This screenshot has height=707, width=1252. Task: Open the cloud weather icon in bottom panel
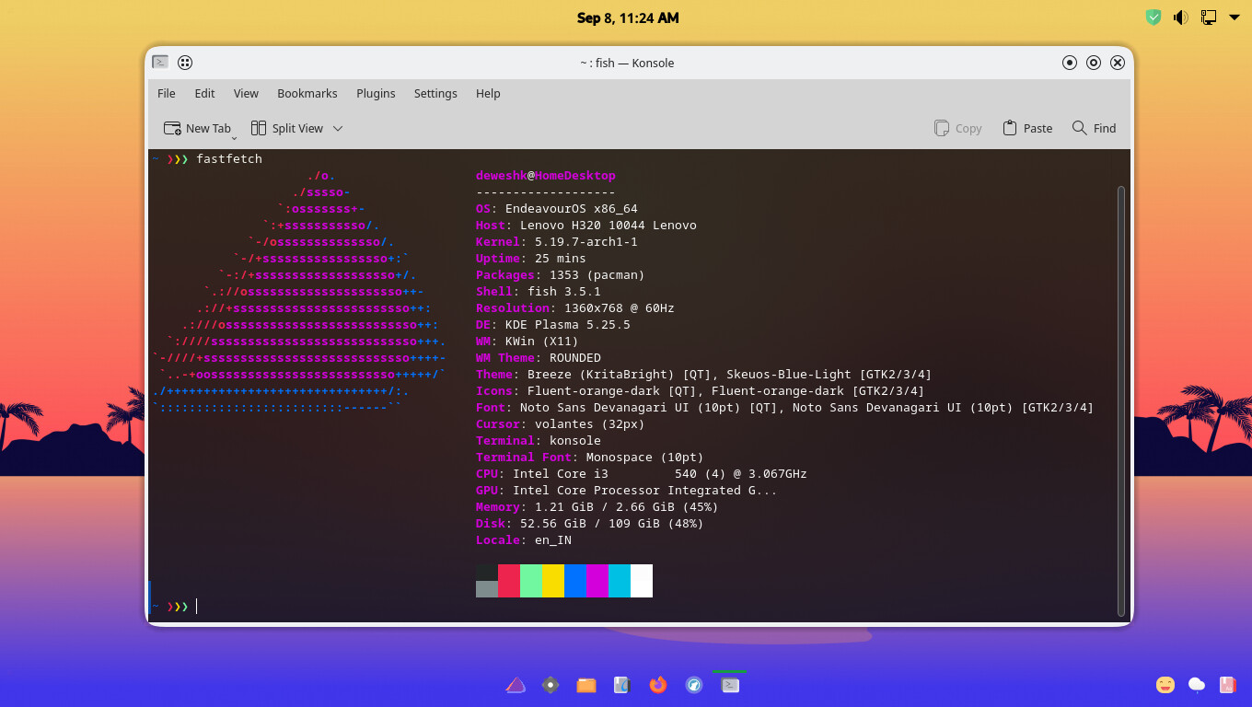coord(1197,685)
